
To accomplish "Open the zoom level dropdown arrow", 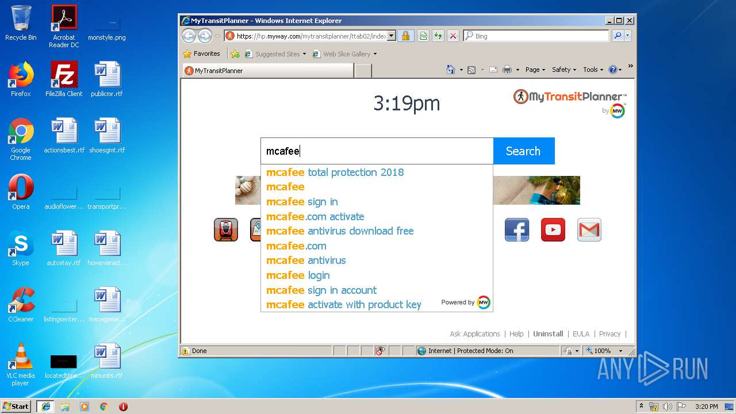I will (x=620, y=351).
